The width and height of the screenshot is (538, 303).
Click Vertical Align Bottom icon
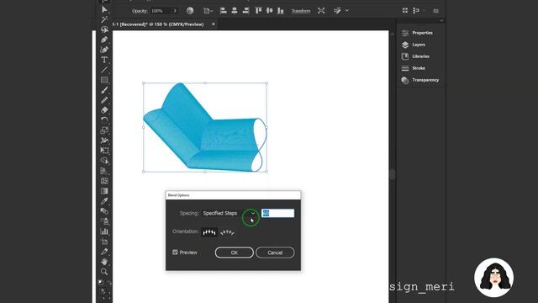tap(281, 11)
